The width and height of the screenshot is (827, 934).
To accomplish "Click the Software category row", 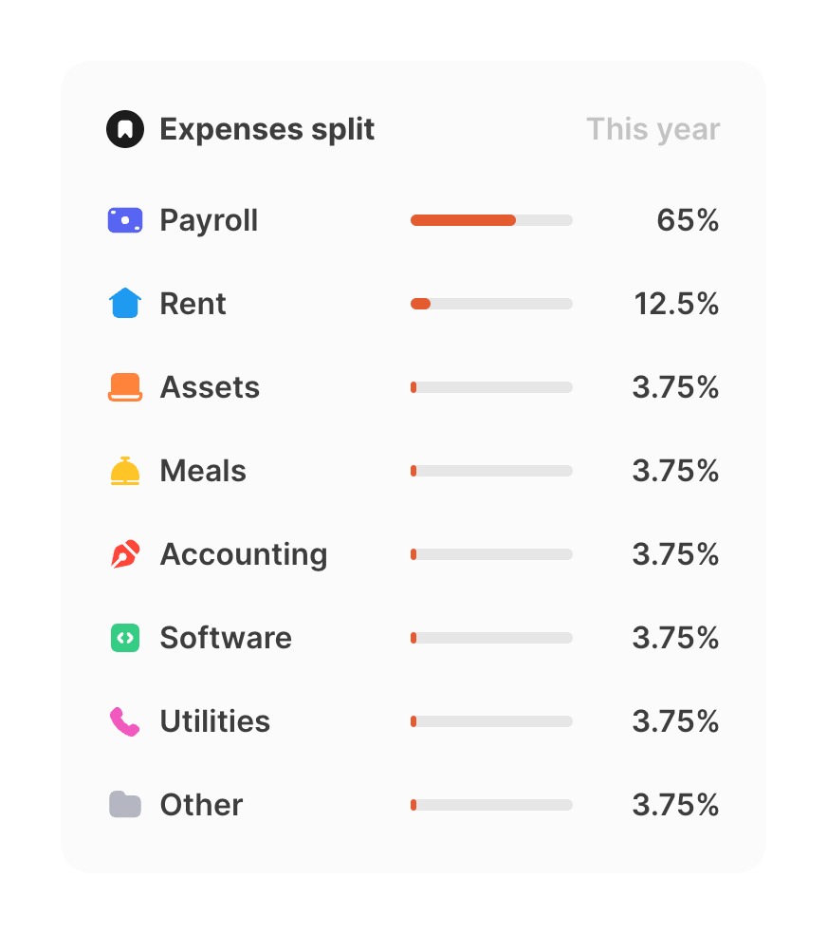I will [x=226, y=637].
